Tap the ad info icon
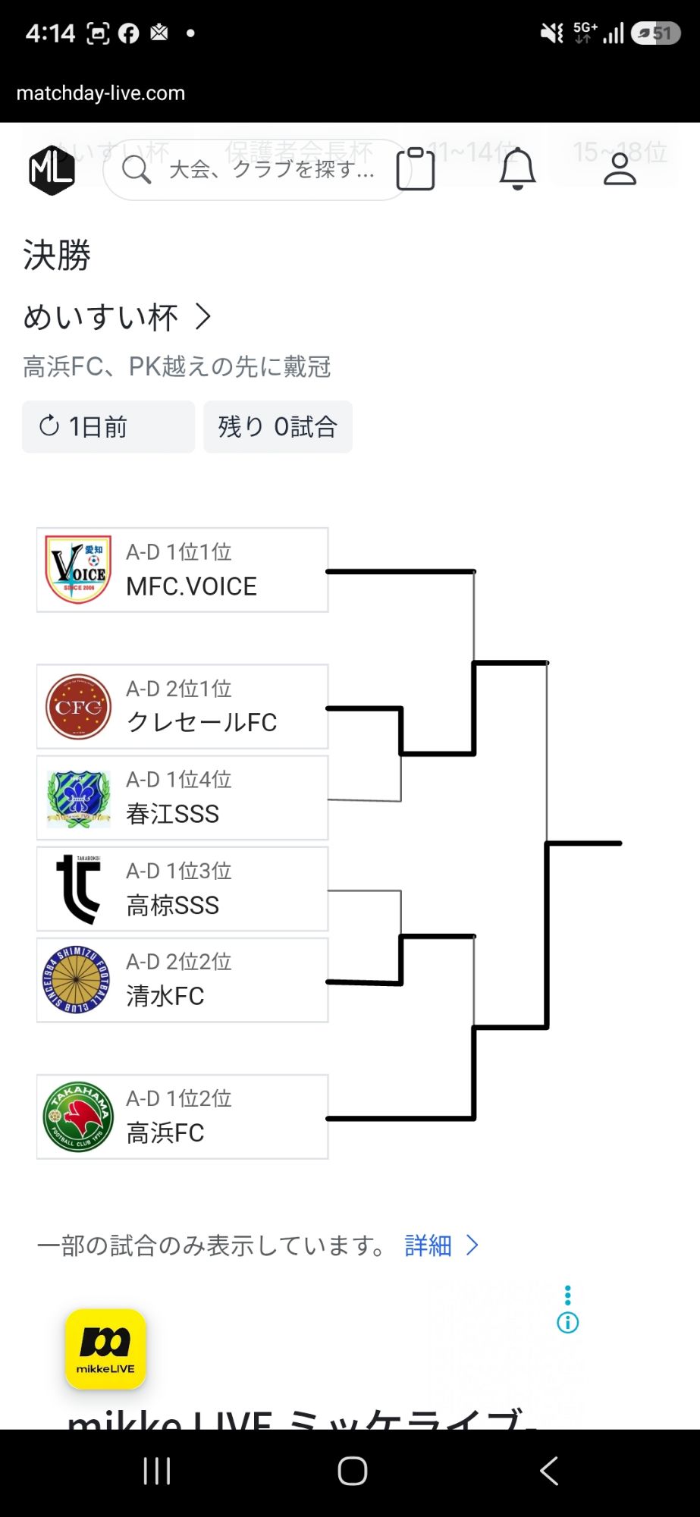 (568, 1323)
